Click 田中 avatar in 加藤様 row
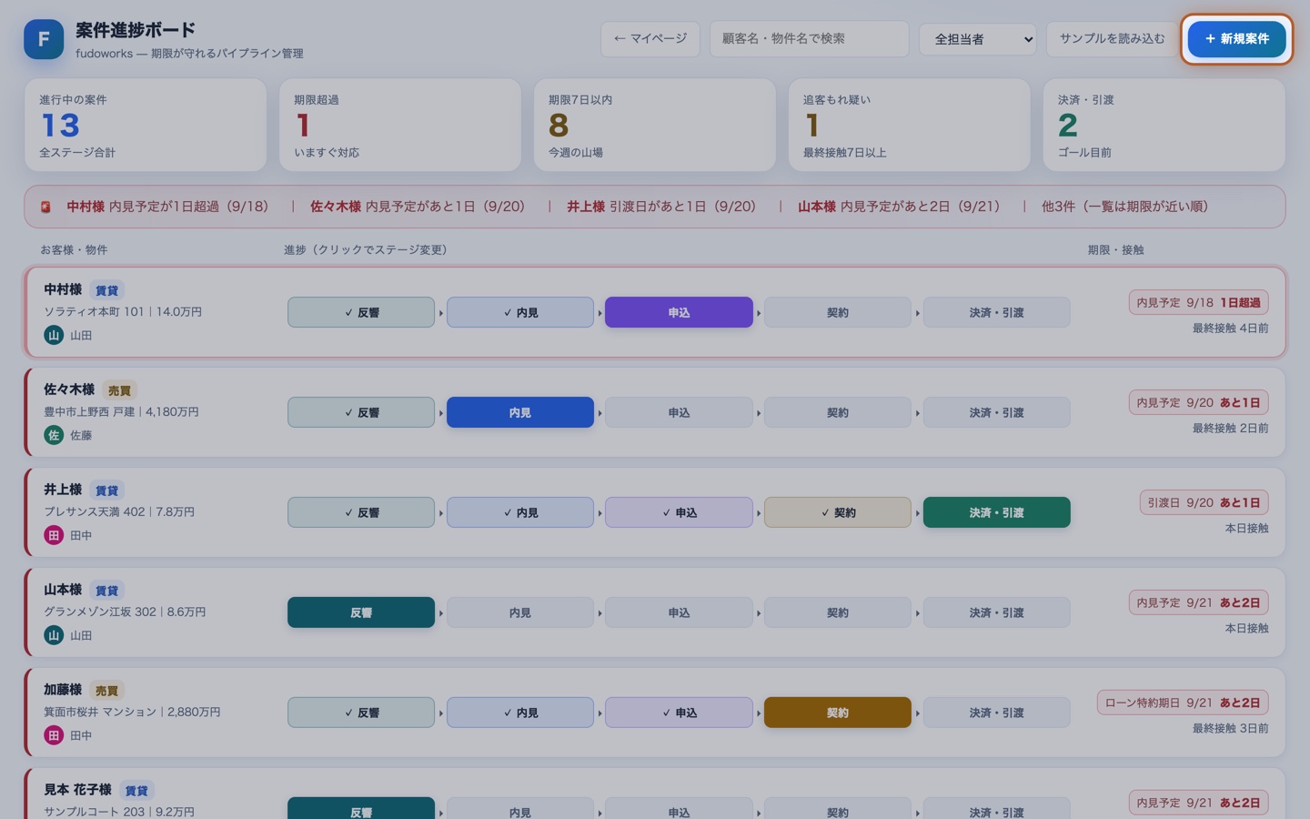 (54, 735)
